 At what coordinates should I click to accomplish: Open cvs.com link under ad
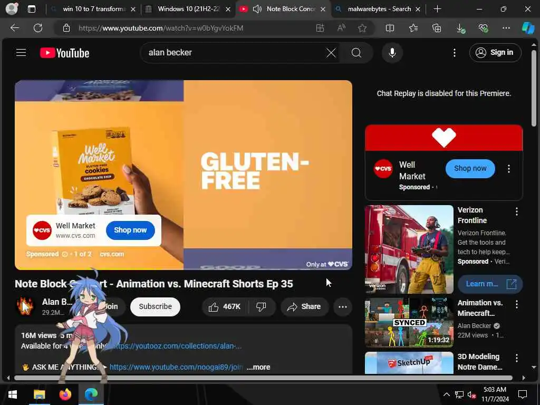(112, 254)
